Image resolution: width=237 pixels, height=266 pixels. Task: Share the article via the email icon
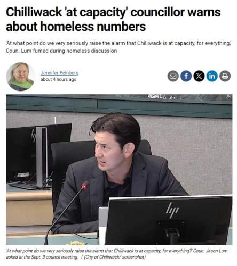(x=173, y=76)
